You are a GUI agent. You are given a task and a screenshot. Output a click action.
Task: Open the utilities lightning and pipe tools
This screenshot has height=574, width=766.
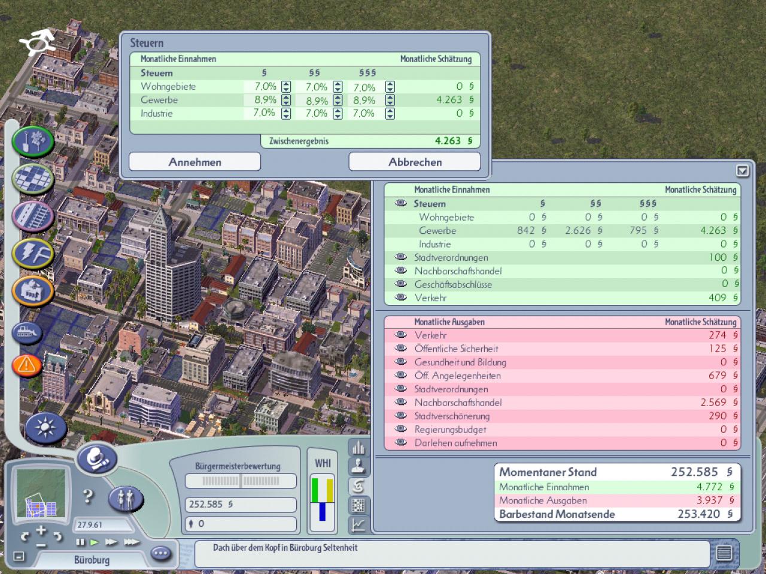coord(33,254)
